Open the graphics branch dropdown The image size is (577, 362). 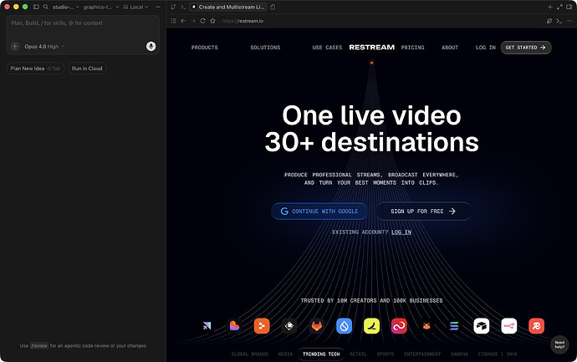101,7
